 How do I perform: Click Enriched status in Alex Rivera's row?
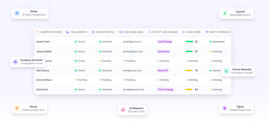tap(105, 71)
